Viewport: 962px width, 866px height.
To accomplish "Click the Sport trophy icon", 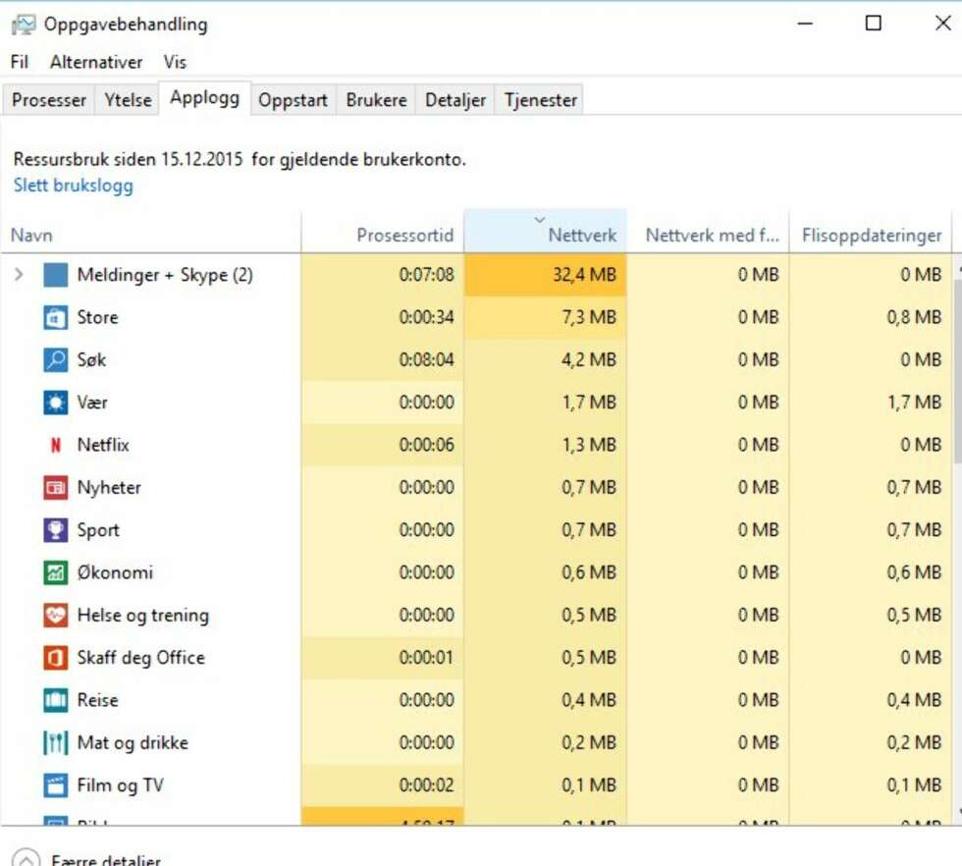I will point(55,530).
